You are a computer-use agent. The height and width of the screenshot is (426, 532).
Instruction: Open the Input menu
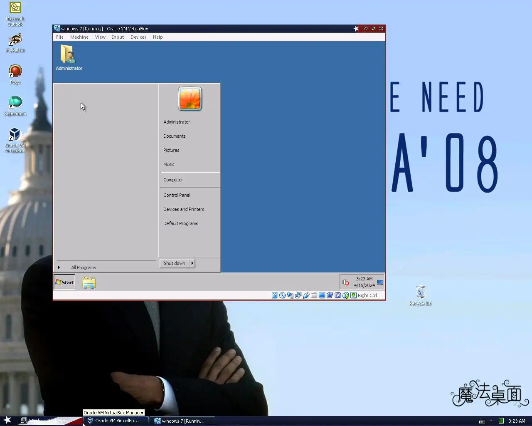point(118,37)
